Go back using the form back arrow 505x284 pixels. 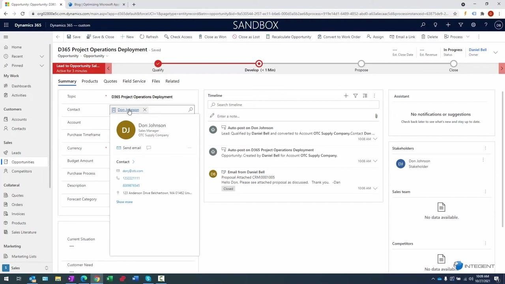(x=58, y=37)
